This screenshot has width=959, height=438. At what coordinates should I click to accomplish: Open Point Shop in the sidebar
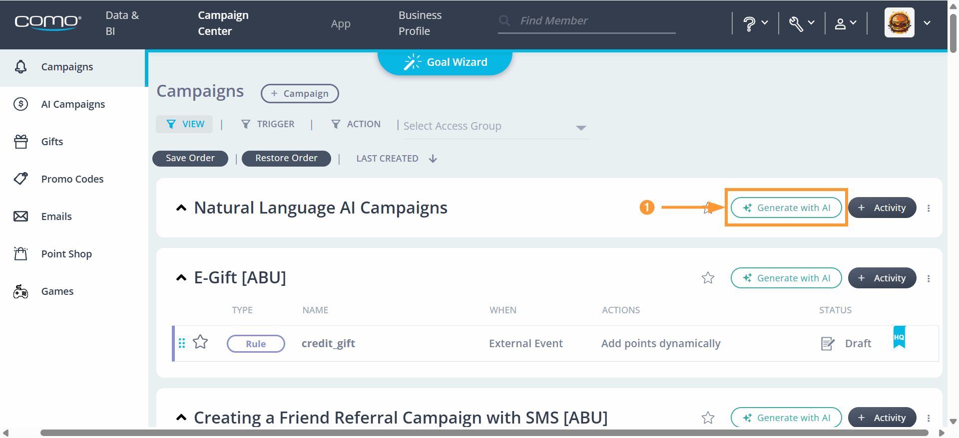[73, 254]
